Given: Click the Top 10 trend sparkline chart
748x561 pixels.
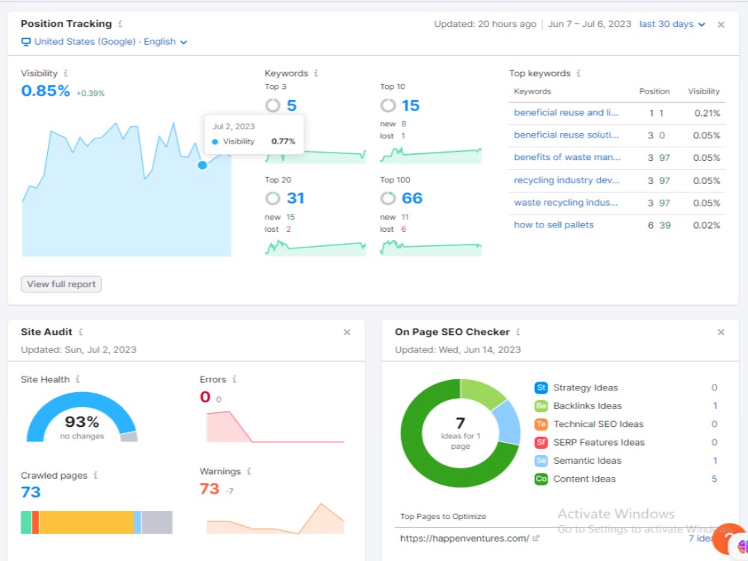Looking at the screenshot, I should (x=431, y=155).
